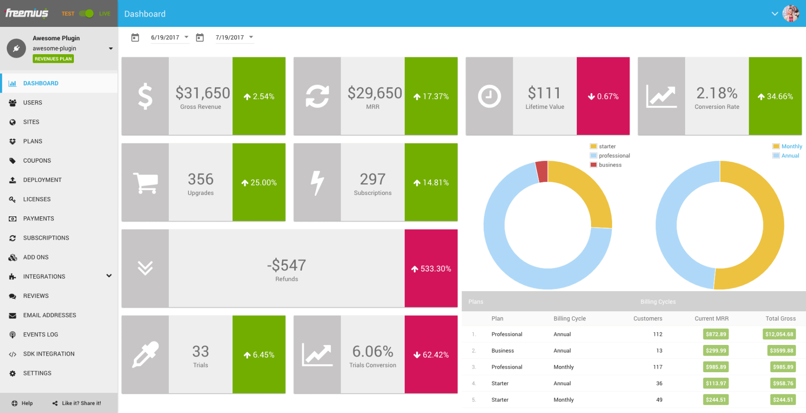The width and height of the screenshot is (806, 413).
Task: Select the Sites globe icon
Action: (13, 121)
